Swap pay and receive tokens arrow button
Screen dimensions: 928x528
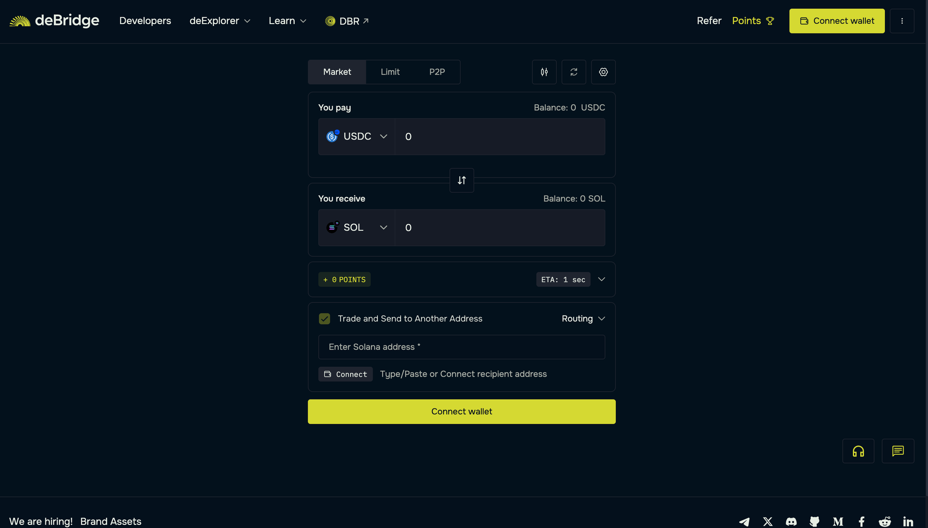[462, 180]
